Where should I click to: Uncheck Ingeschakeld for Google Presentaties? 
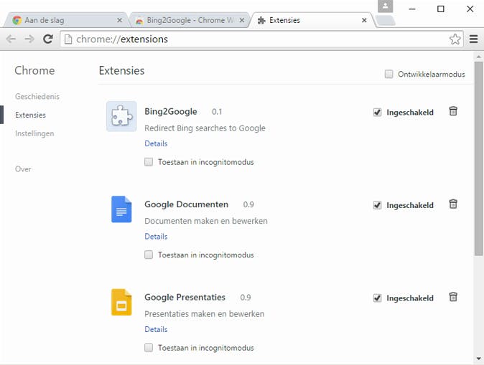(378, 298)
